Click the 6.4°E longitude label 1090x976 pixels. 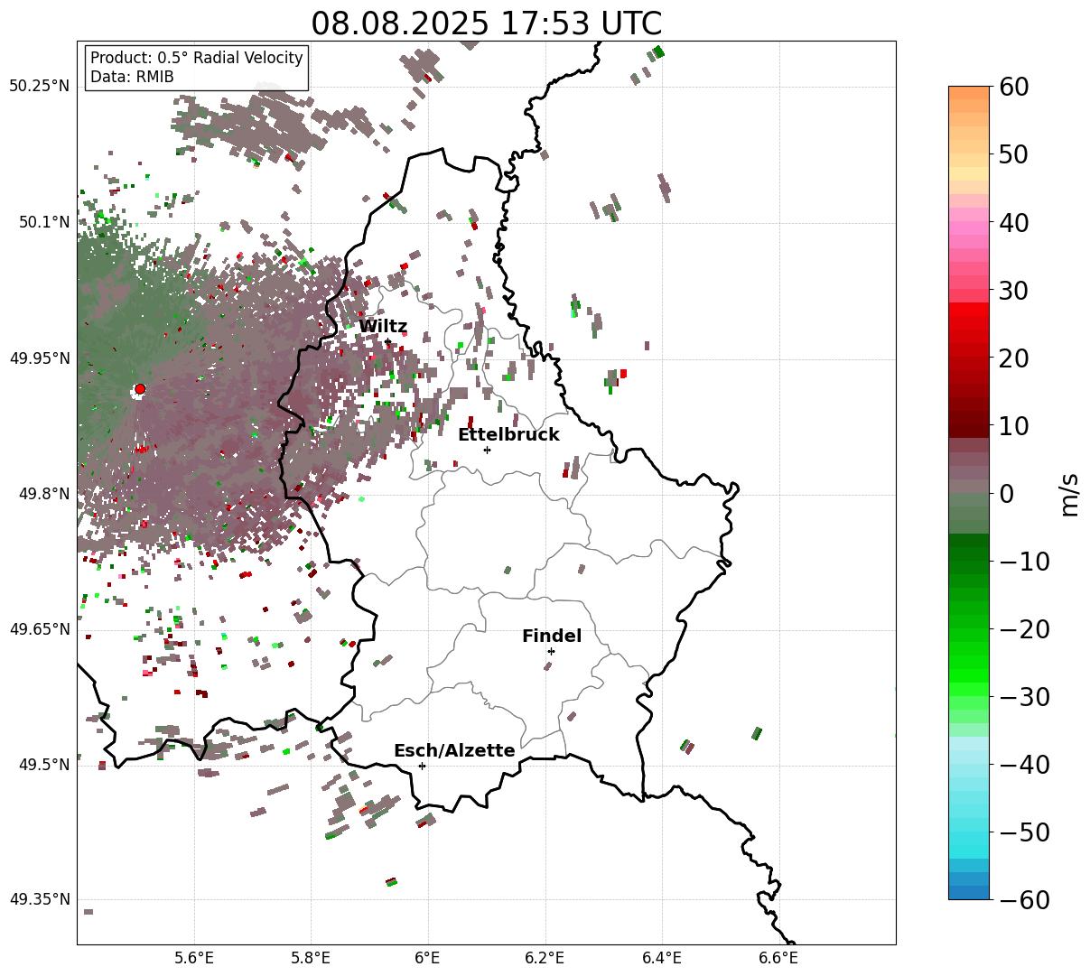[662, 957]
